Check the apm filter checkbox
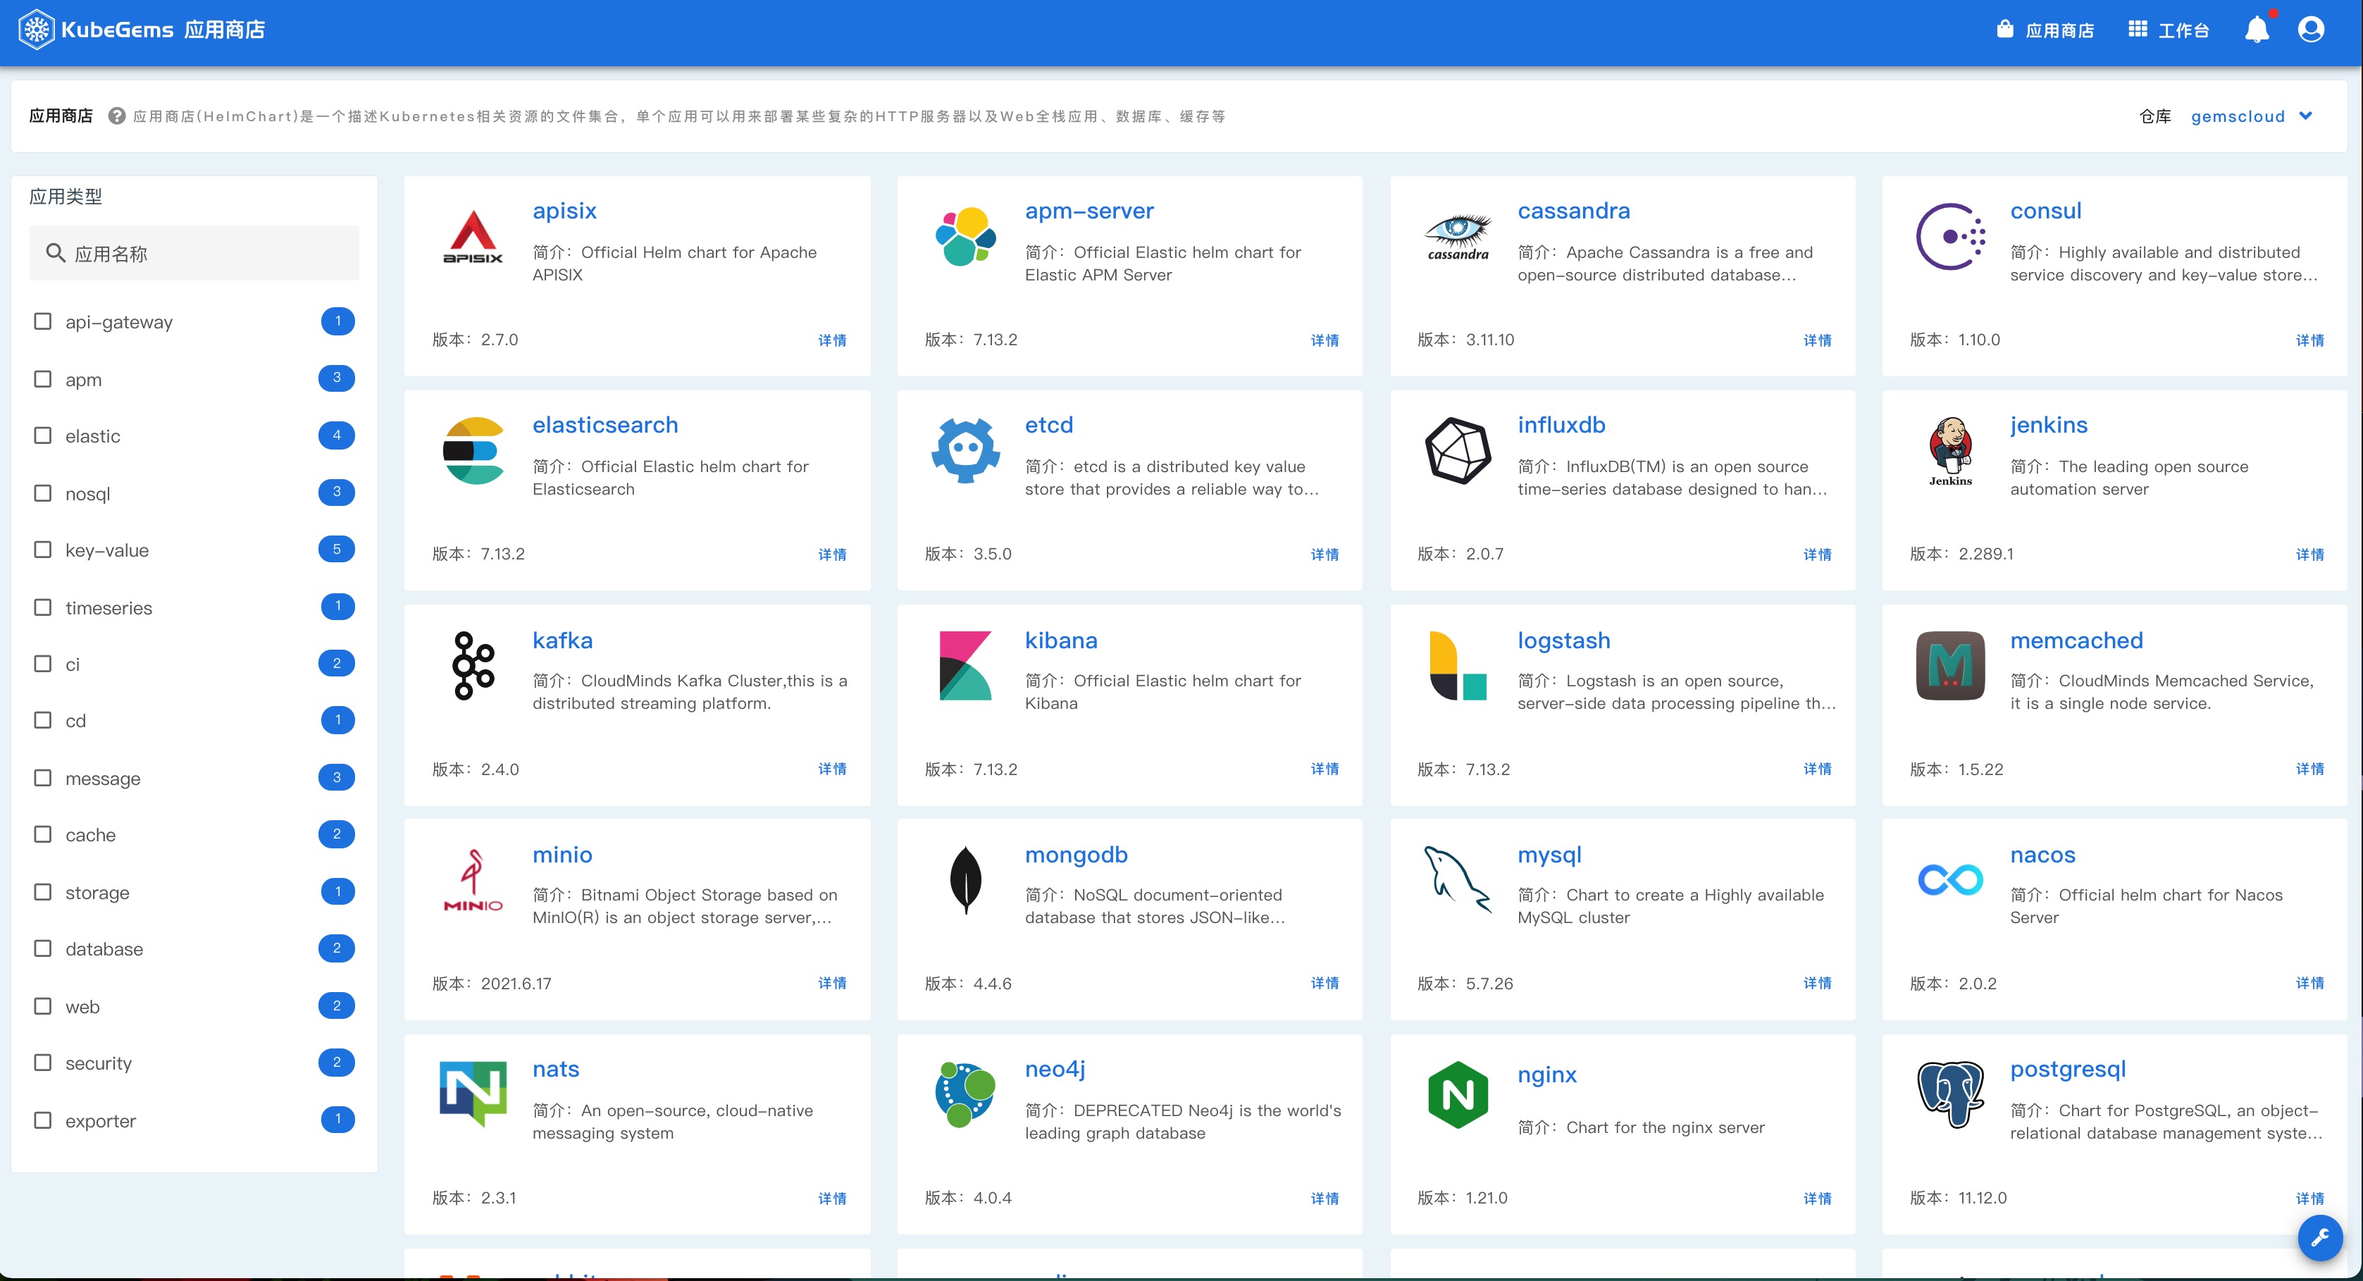Viewport: 2363px width, 1281px height. pos(42,379)
